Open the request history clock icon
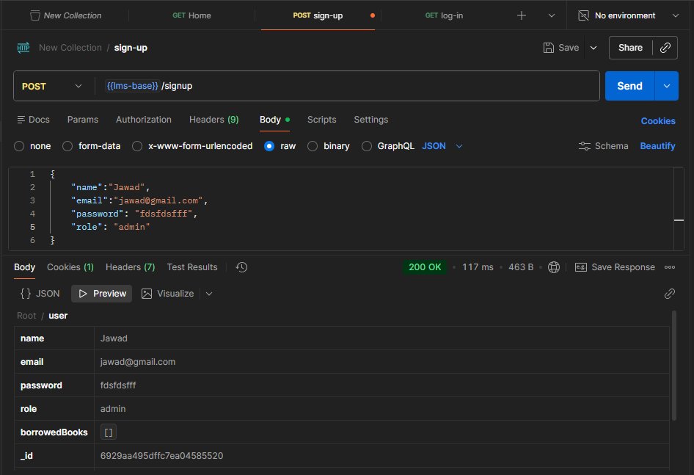Image resolution: width=694 pixels, height=475 pixels. click(241, 267)
